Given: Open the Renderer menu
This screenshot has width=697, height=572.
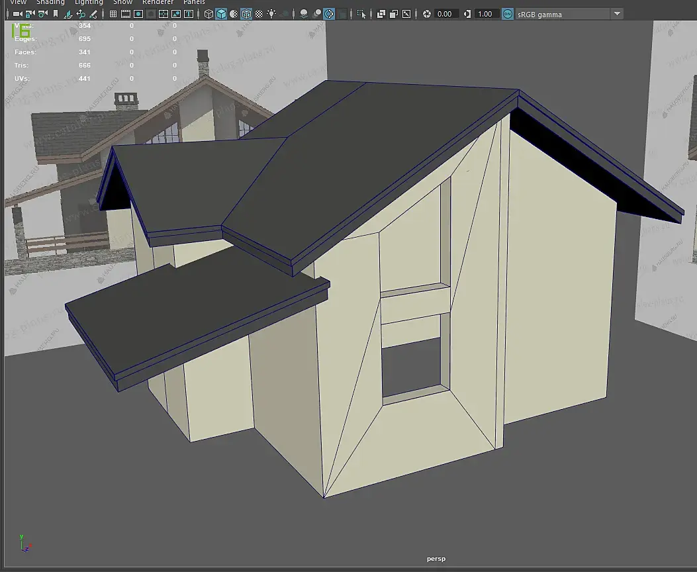Looking at the screenshot, I should click(x=158, y=2).
